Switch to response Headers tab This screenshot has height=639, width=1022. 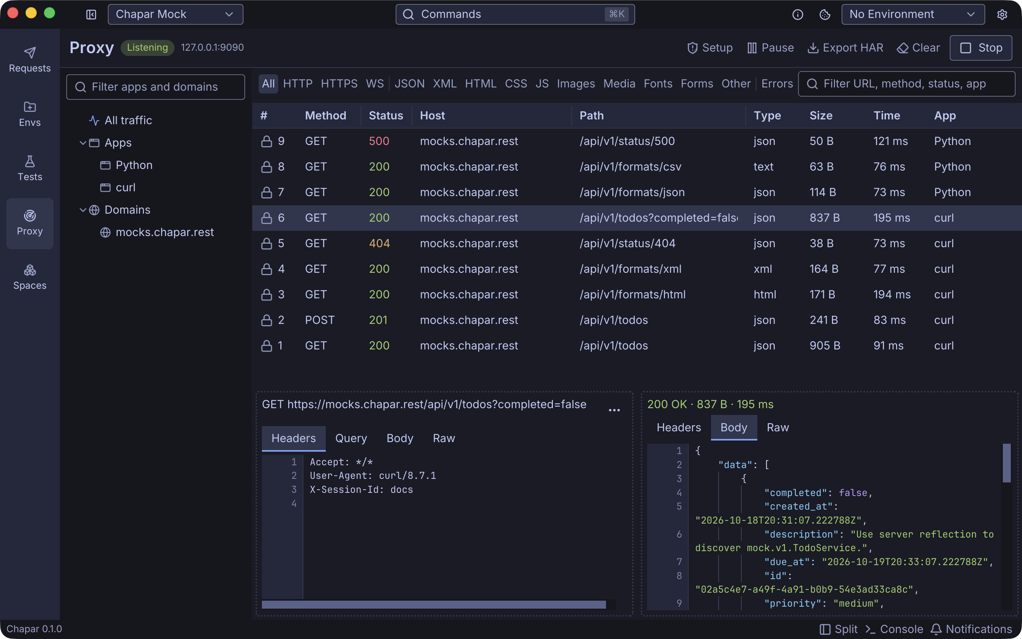[x=679, y=428]
